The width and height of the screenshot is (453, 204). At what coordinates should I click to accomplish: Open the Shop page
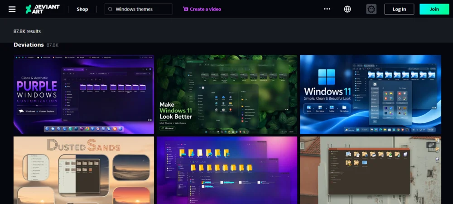82,9
